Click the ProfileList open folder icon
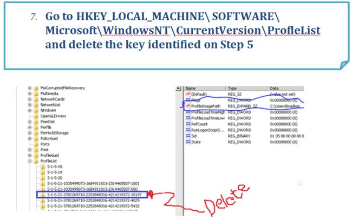 click(x=36, y=161)
